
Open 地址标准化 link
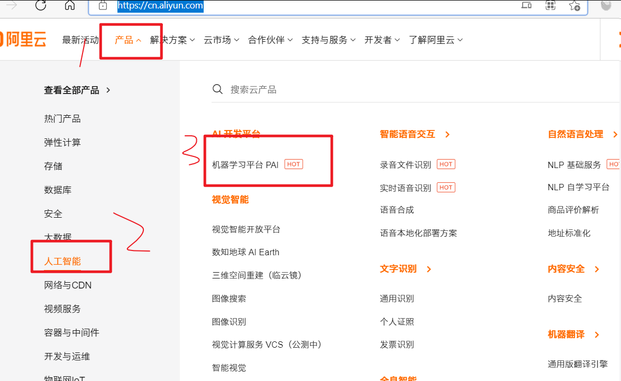click(569, 234)
